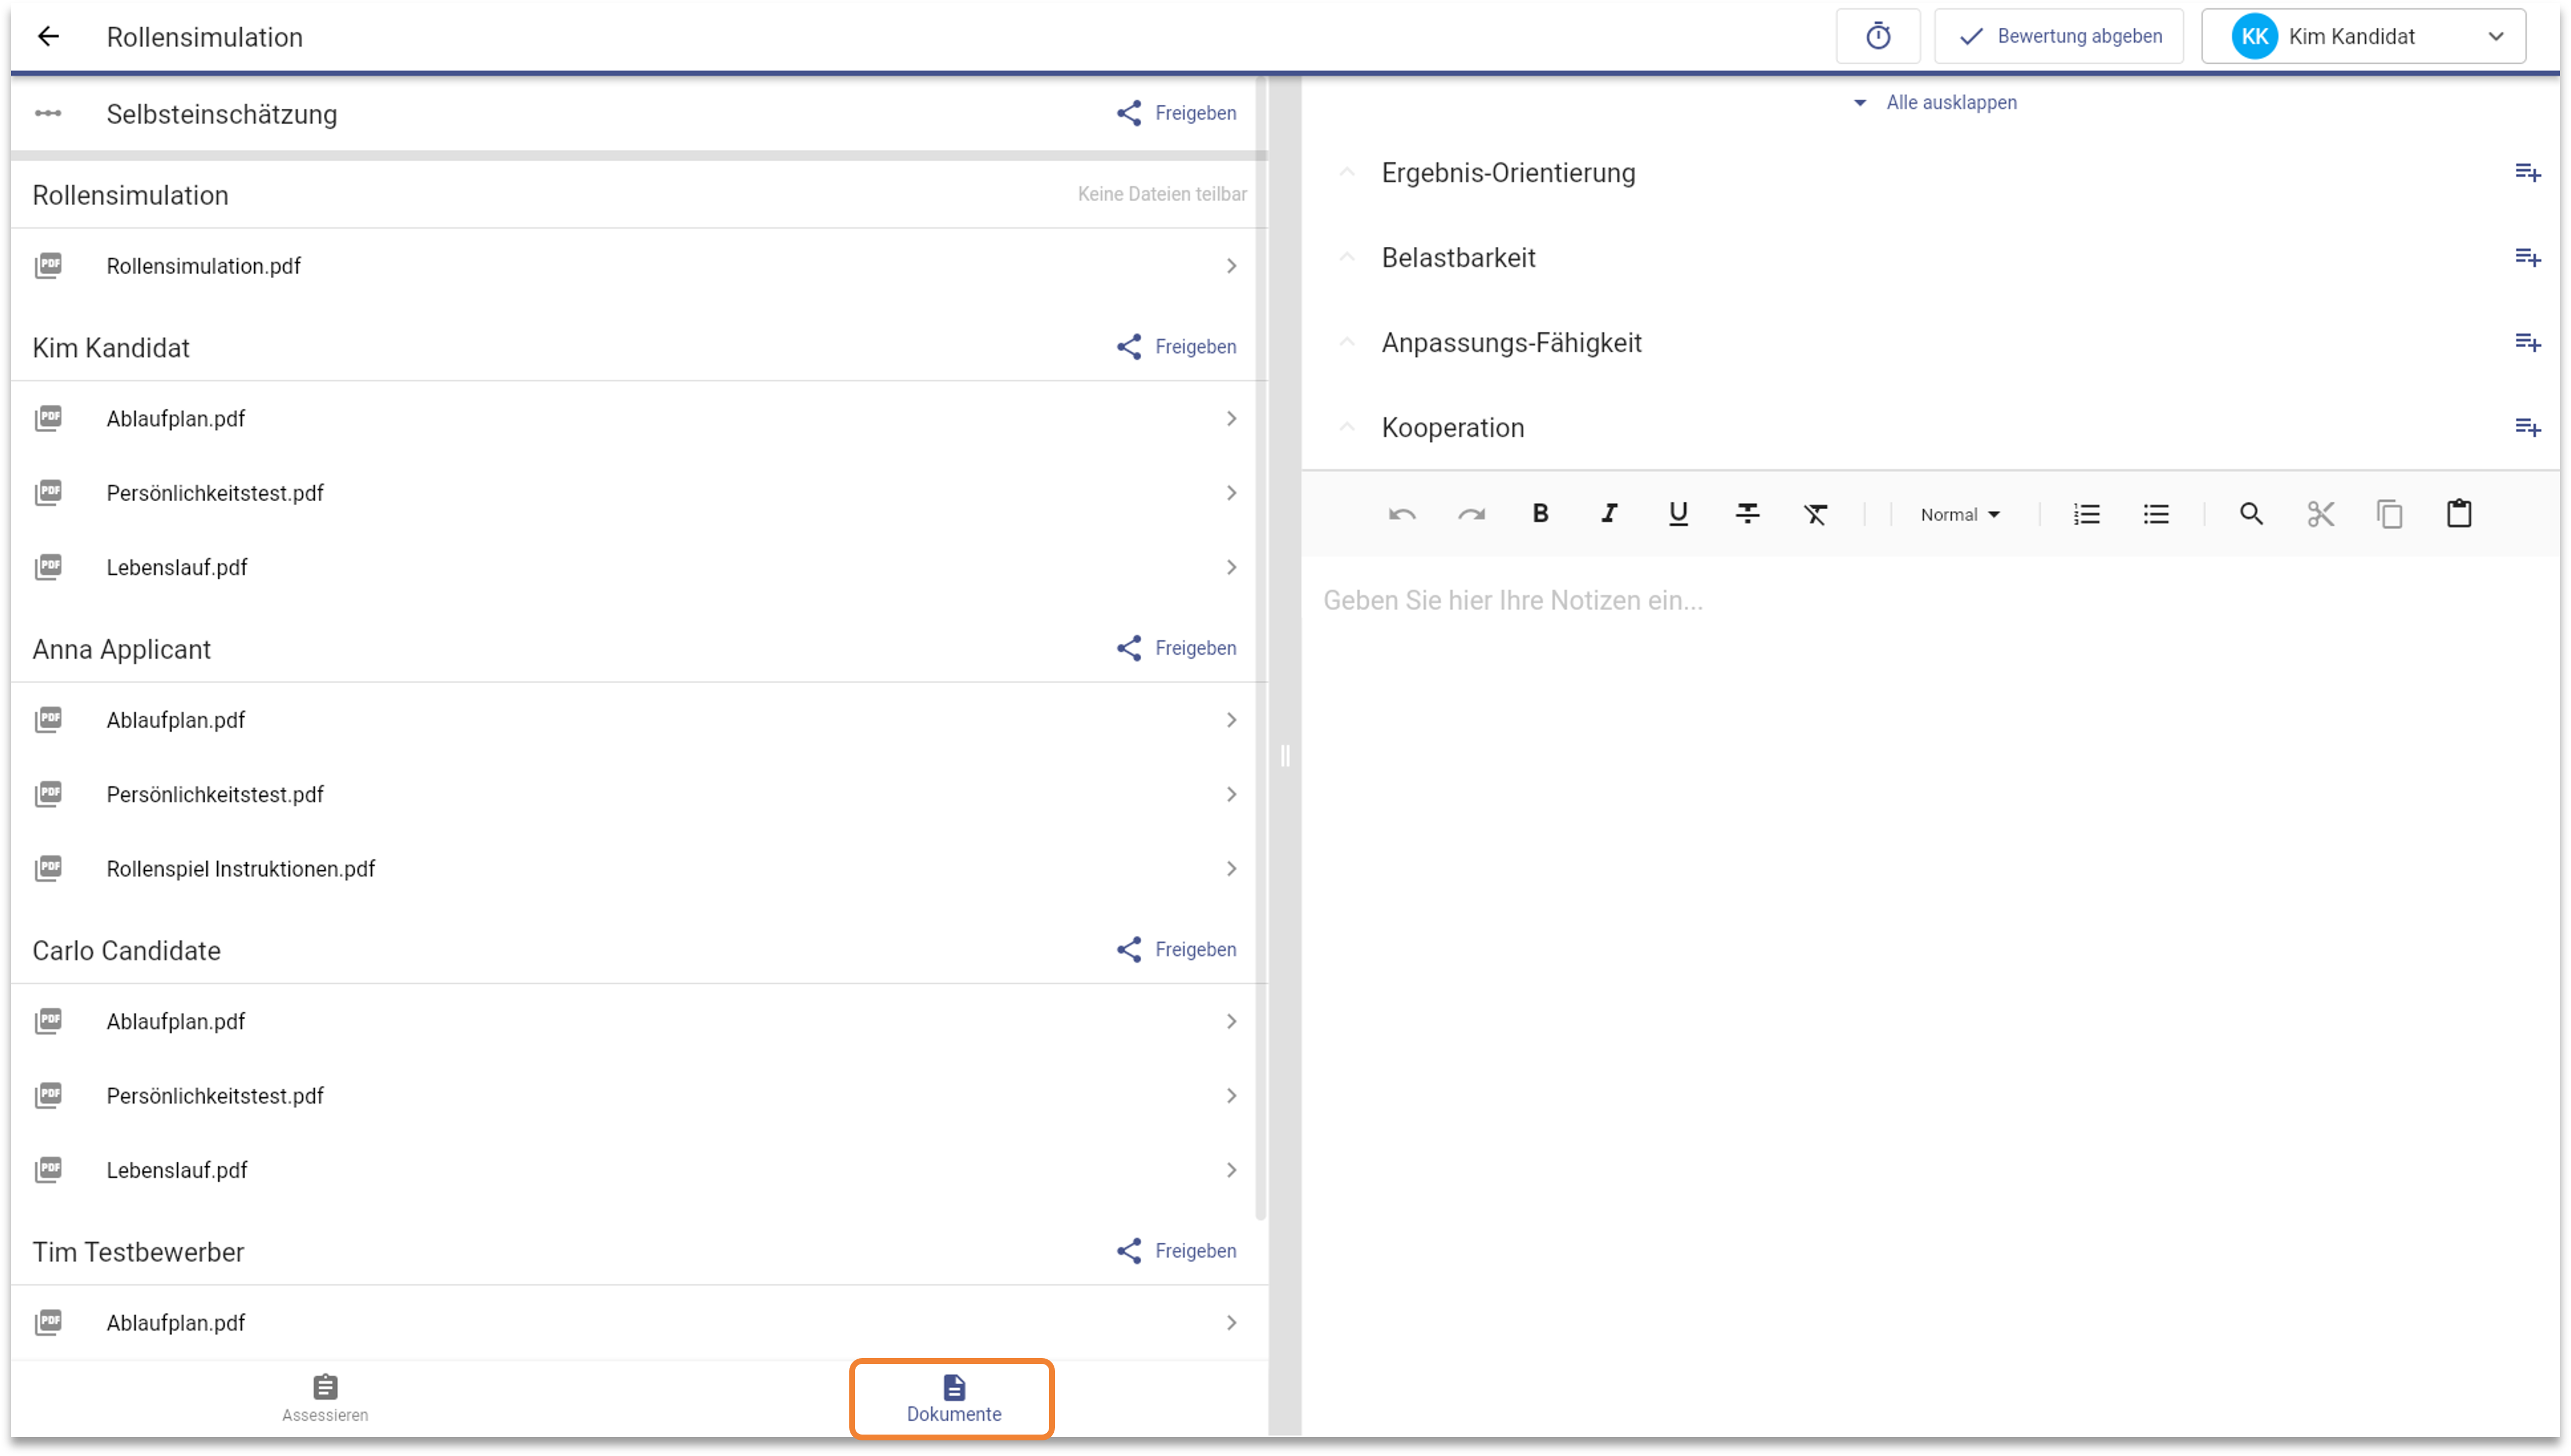Open chevron of Carlo Candidate's Persönlichkeitstest.pdf
Image resolution: width=2571 pixels, height=1456 pixels.
1230,1096
